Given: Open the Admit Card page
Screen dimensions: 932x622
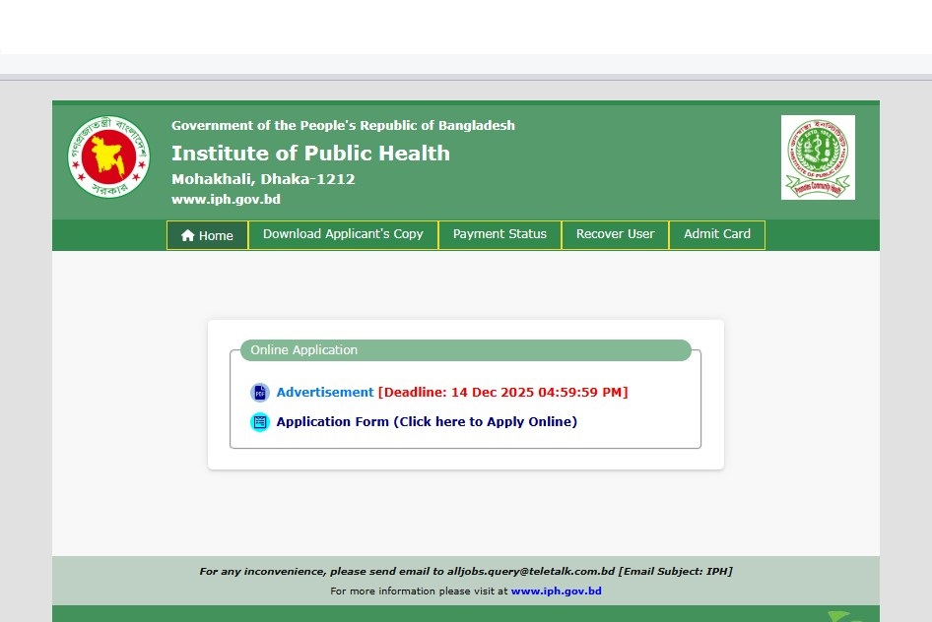Looking at the screenshot, I should [717, 234].
